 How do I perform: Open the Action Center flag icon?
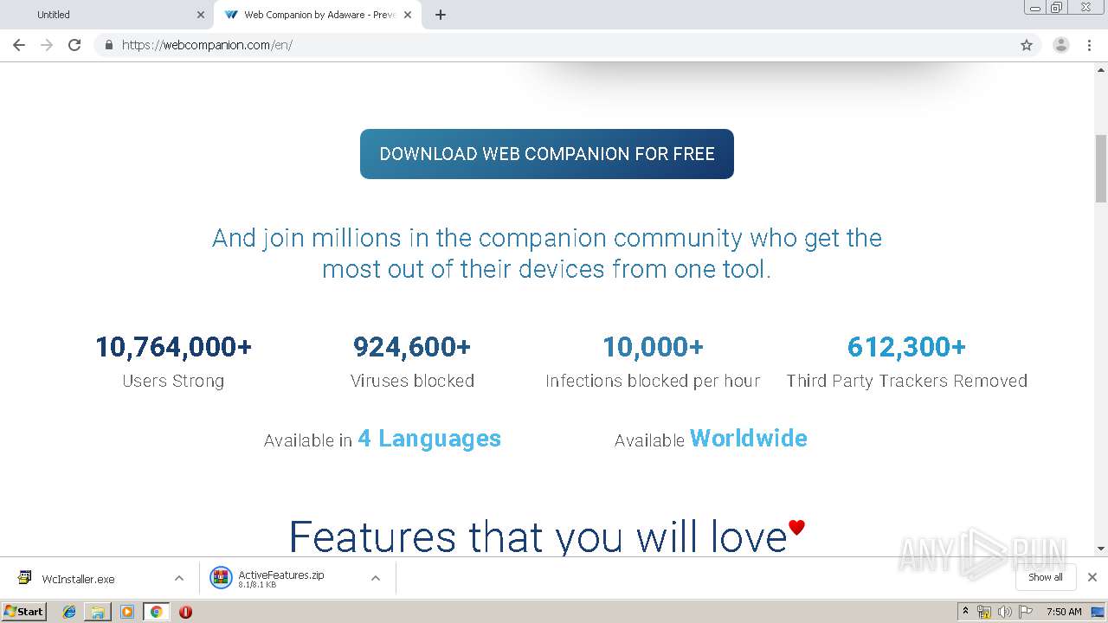1027,612
